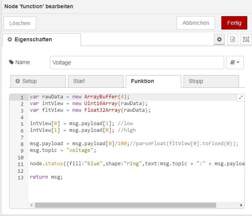The width and height of the screenshot is (252, 216).
Task: Expand the code editor to fullscreen
Action: tap(241, 97)
